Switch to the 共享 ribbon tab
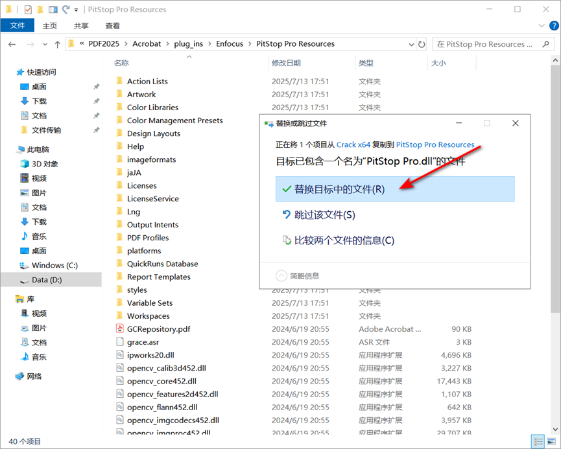 pos(81,26)
